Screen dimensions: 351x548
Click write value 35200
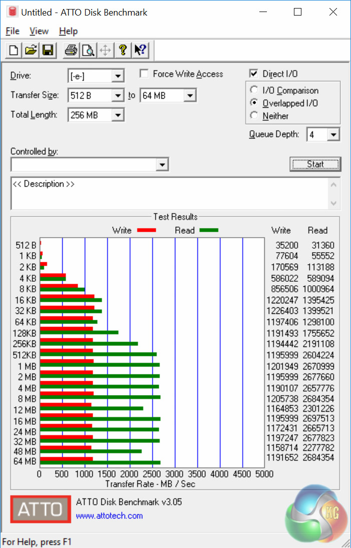click(x=287, y=245)
